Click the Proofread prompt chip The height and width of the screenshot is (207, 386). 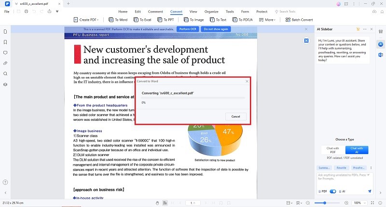(358, 168)
